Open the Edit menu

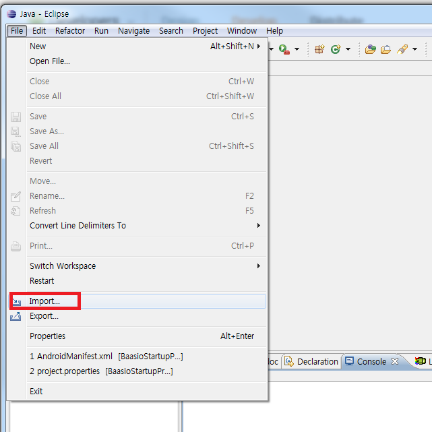point(39,30)
